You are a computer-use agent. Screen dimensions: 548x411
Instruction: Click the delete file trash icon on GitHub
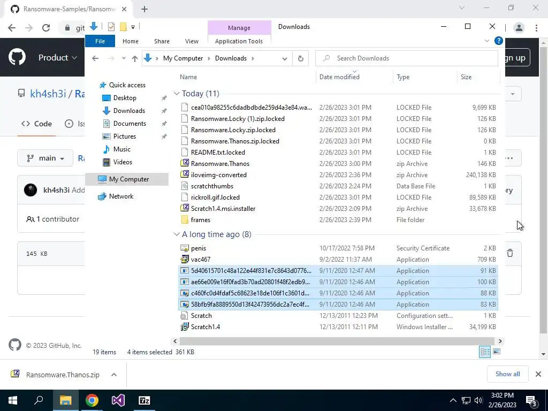point(510,253)
